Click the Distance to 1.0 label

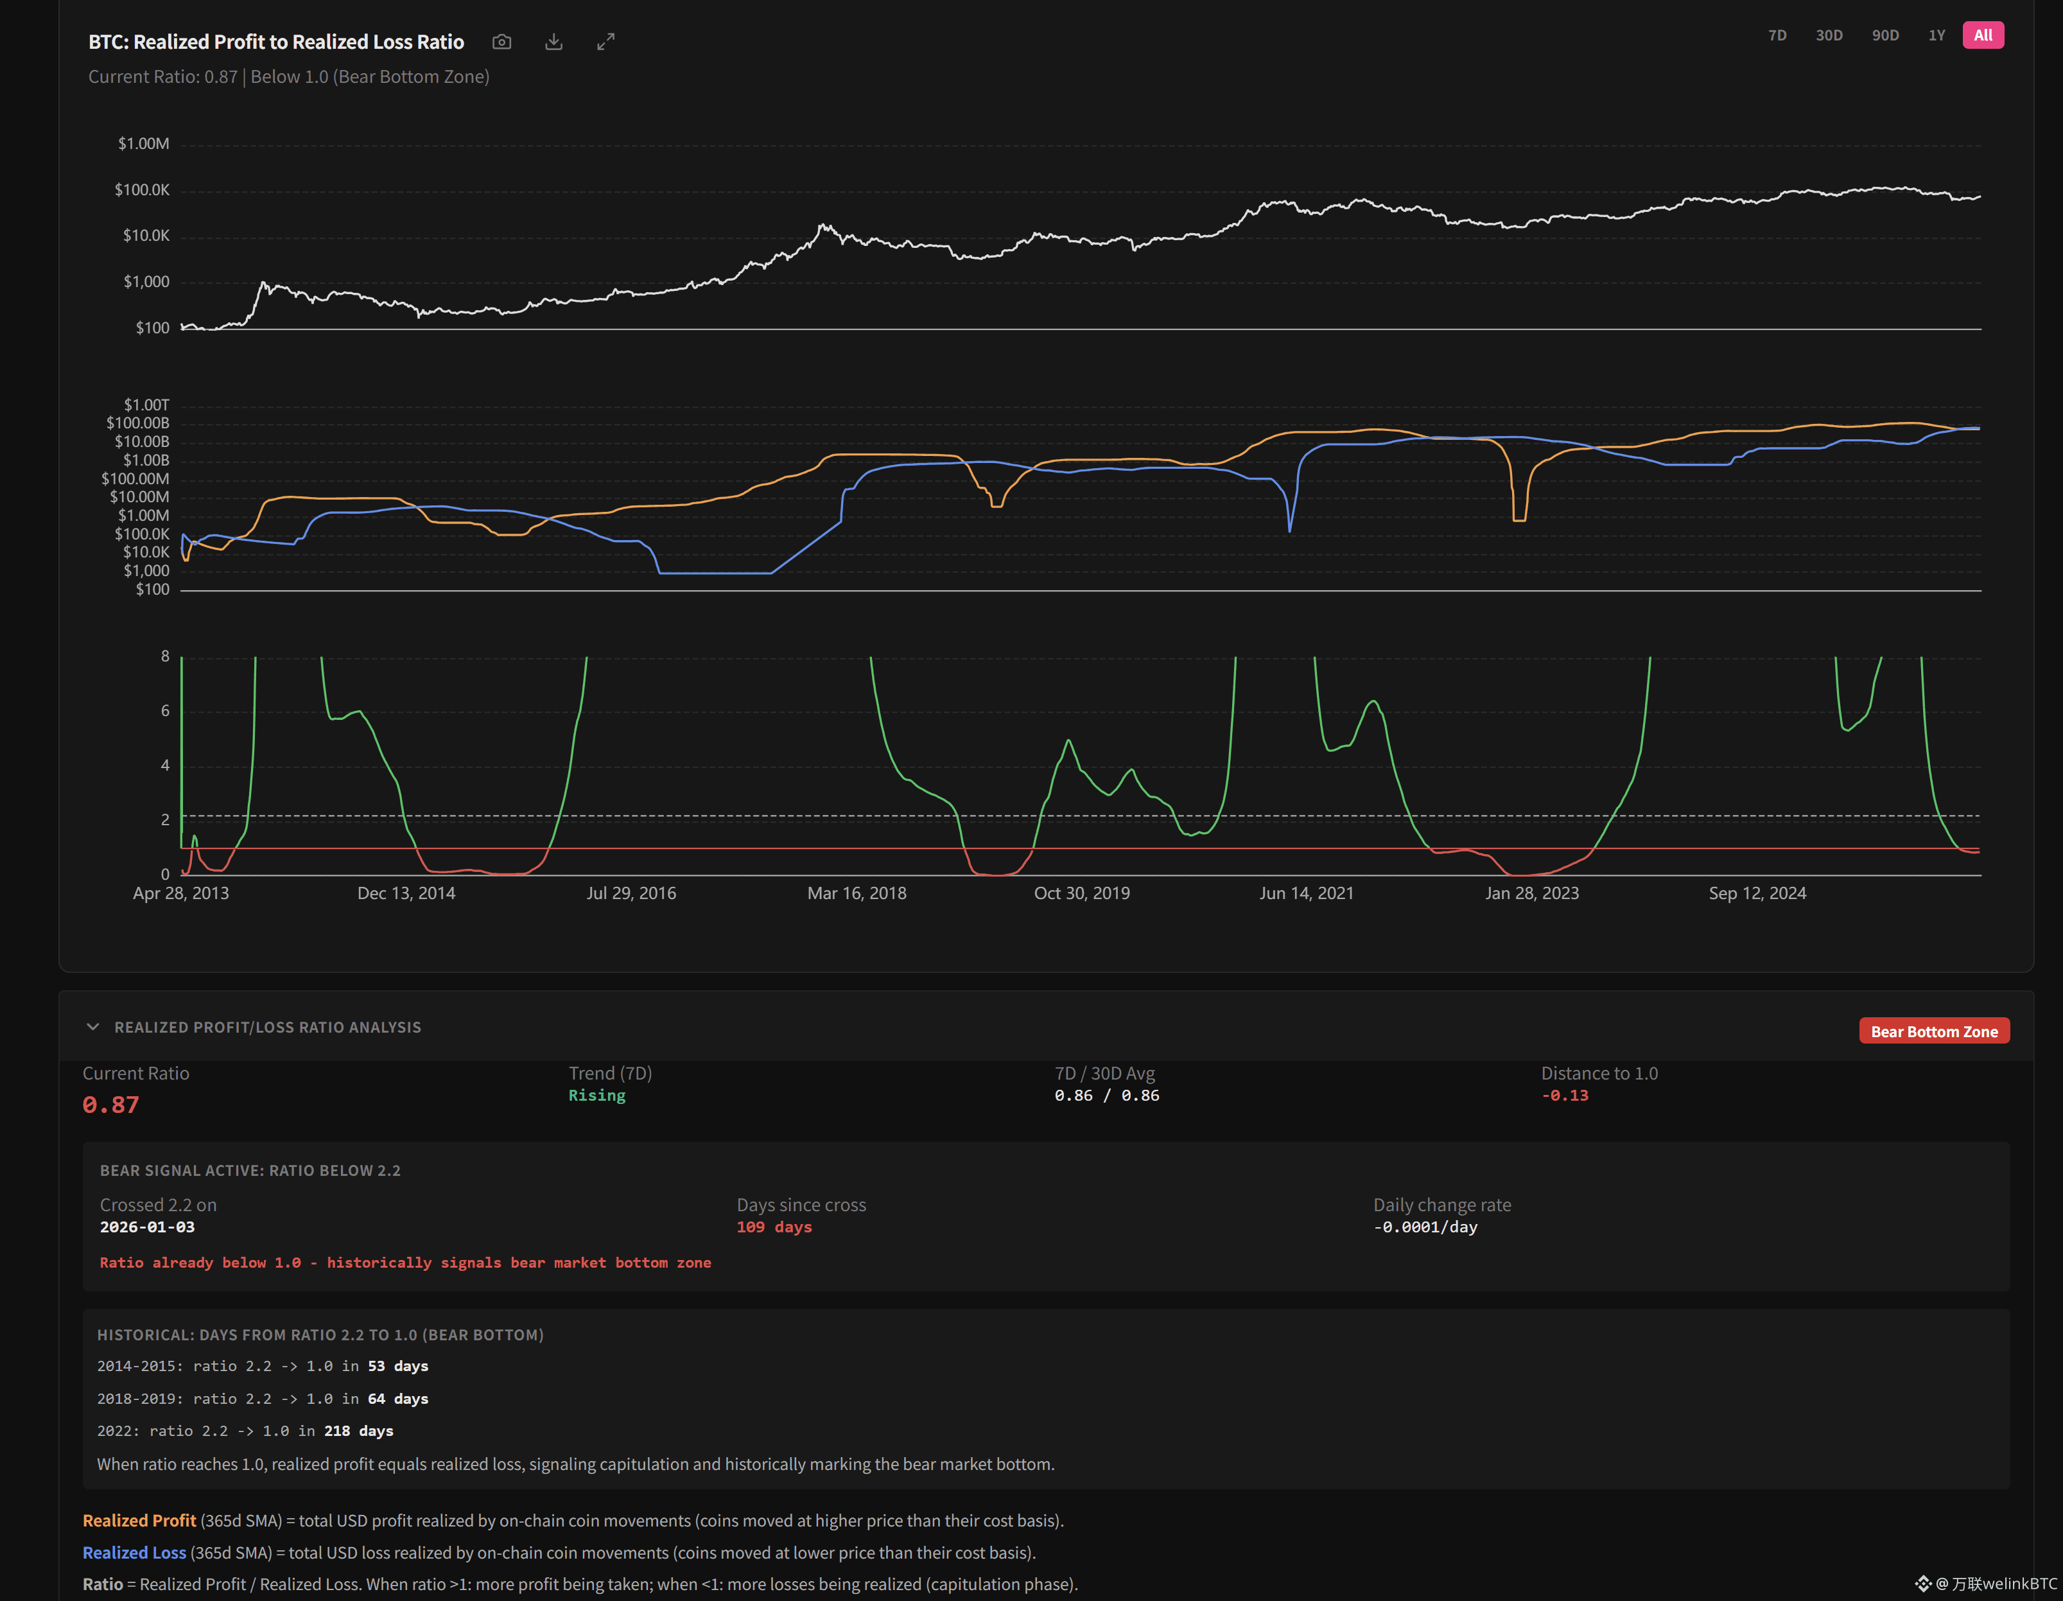pos(1599,1073)
